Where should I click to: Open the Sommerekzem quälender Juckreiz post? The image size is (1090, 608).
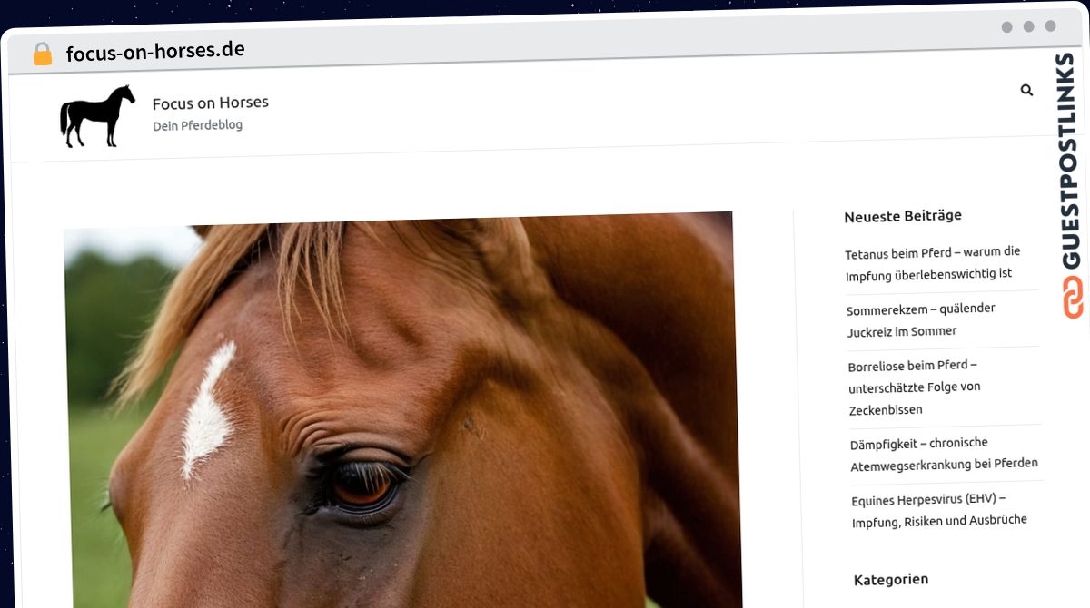coord(921,319)
